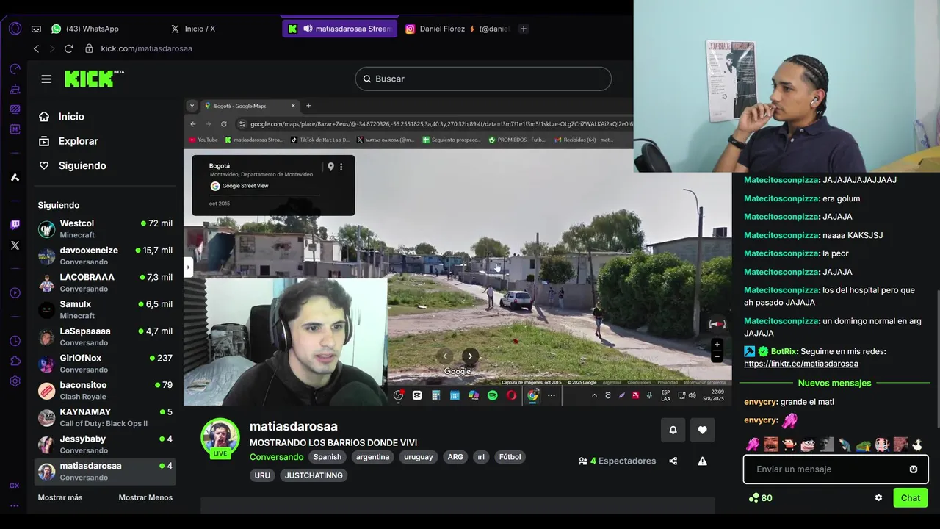Switch to the Inicio / X tab
Screen dimensions: 940x529
point(193,29)
